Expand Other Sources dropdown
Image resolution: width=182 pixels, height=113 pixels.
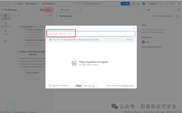87,86
